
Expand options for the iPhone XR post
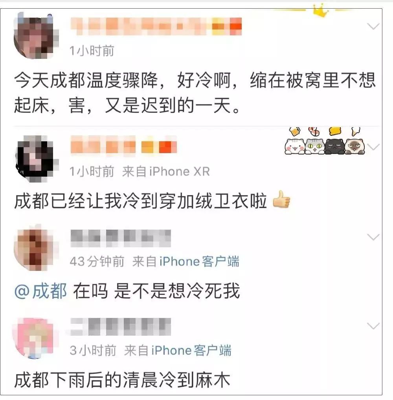(x=373, y=147)
